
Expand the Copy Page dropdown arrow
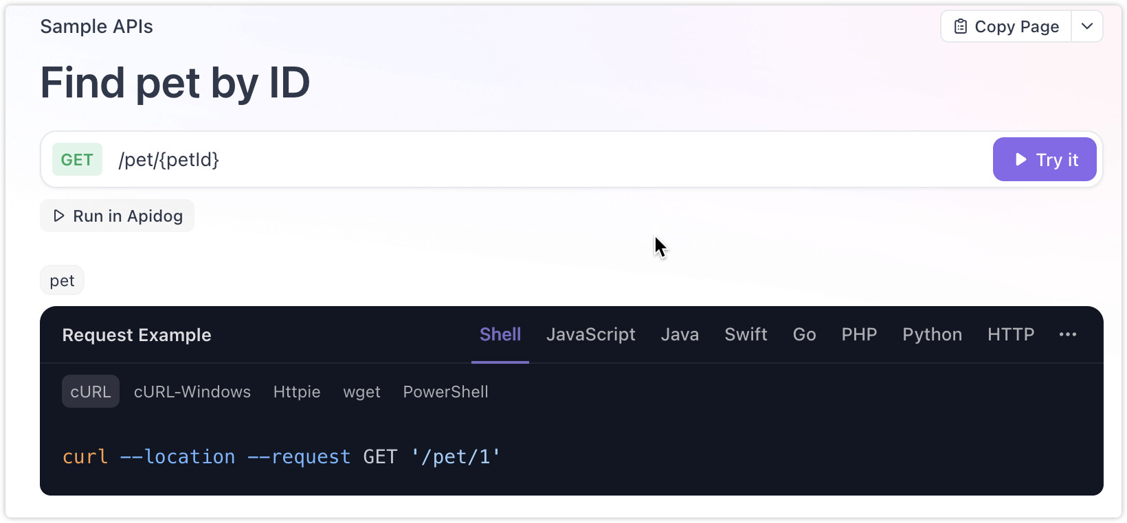[1087, 27]
